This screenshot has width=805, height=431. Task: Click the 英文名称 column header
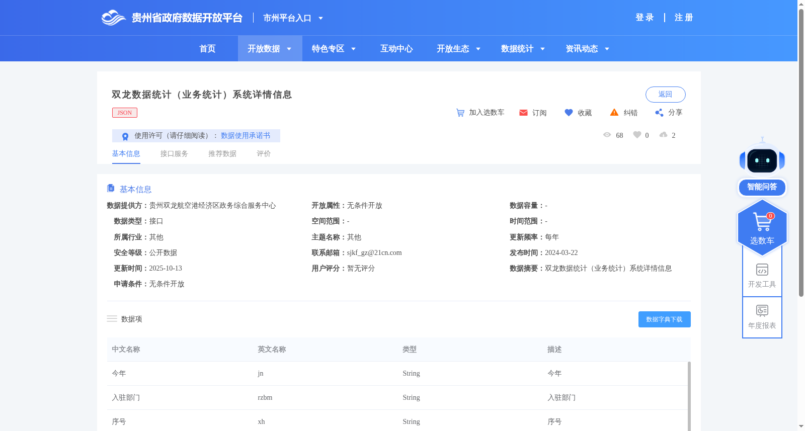(272, 350)
